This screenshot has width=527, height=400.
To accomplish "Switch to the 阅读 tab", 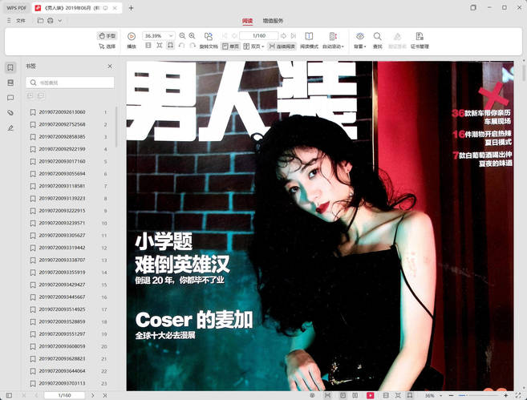I will pos(247,20).
